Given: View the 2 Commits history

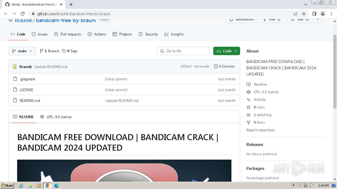Looking at the screenshot, I should pyautogui.click(x=224, y=66).
